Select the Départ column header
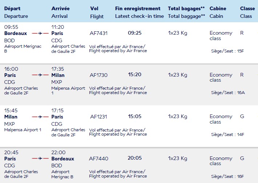The width and height of the screenshot is (258, 183). coord(12,8)
